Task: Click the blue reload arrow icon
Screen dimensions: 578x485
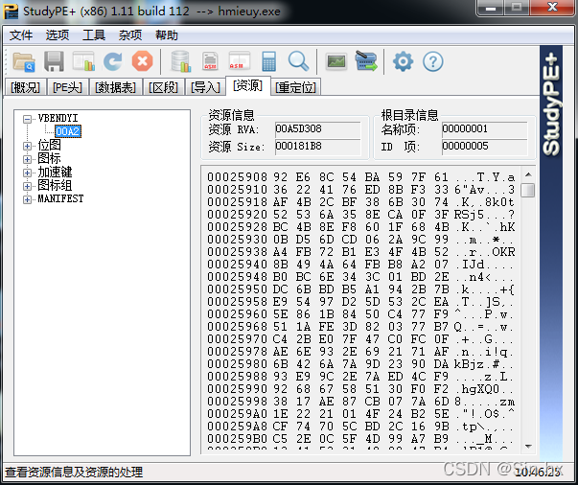Action: pyautogui.click(x=113, y=61)
